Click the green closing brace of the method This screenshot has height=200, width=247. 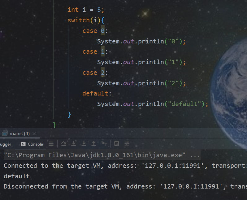[54, 125]
